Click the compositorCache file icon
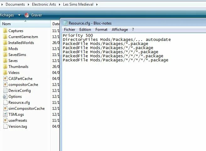The width and height of the screenshot is (206, 151). (x=5, y=85)
